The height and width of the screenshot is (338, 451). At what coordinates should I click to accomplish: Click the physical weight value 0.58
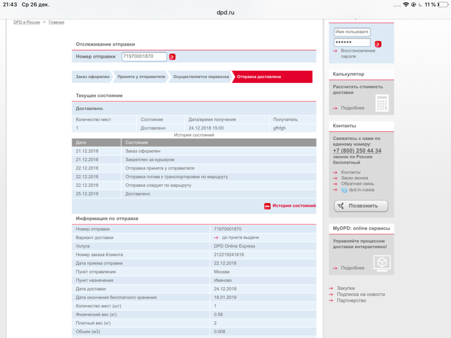coord(218,314)
